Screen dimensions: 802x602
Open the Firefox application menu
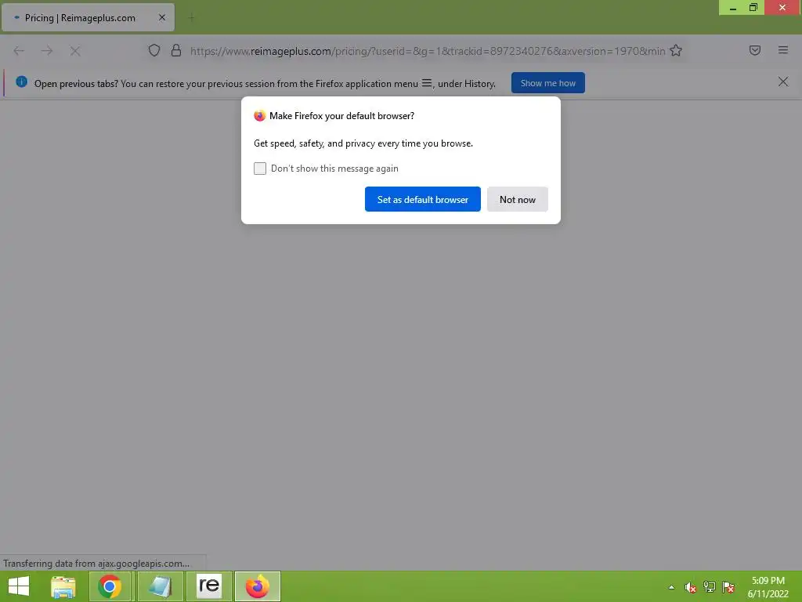[783, 50]
